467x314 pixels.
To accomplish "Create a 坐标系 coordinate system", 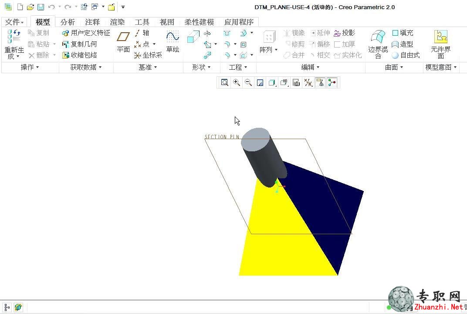I will tap(148, 55).
